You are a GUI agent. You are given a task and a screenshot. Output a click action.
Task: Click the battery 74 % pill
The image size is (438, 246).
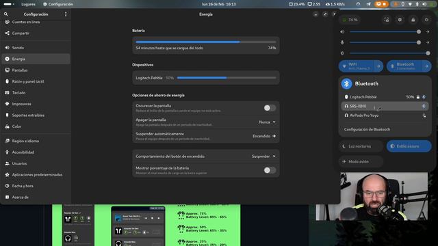pyautogui.click(x=350, y=20)
